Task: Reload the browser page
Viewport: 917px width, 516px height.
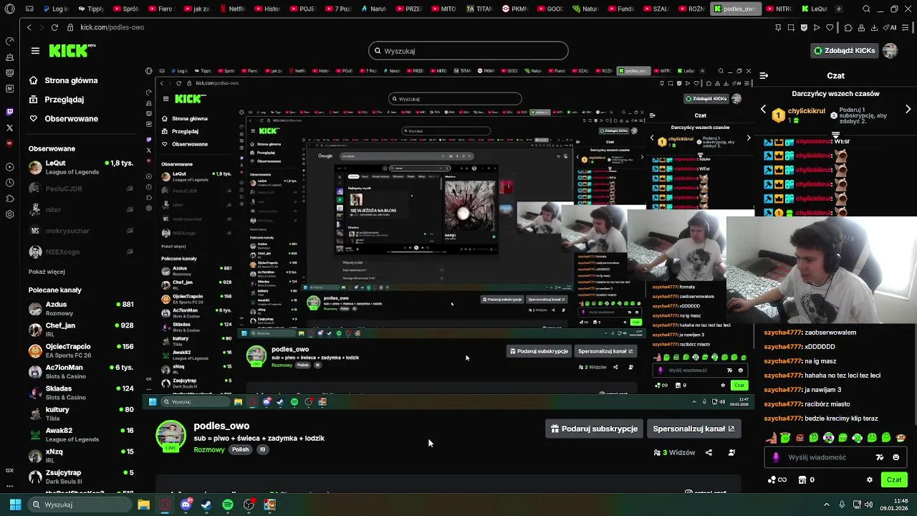Action: point(54,27)
